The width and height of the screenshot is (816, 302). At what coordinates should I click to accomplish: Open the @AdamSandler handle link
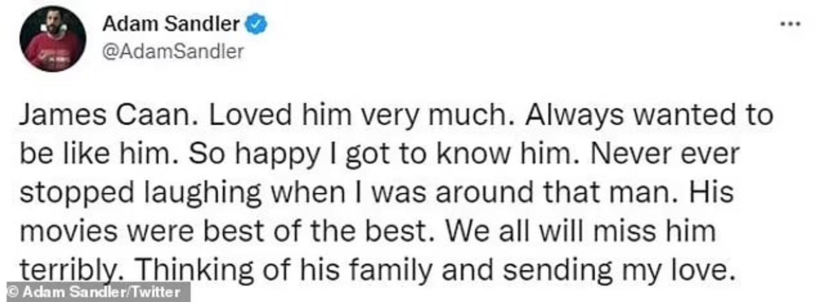click(173, 51)
